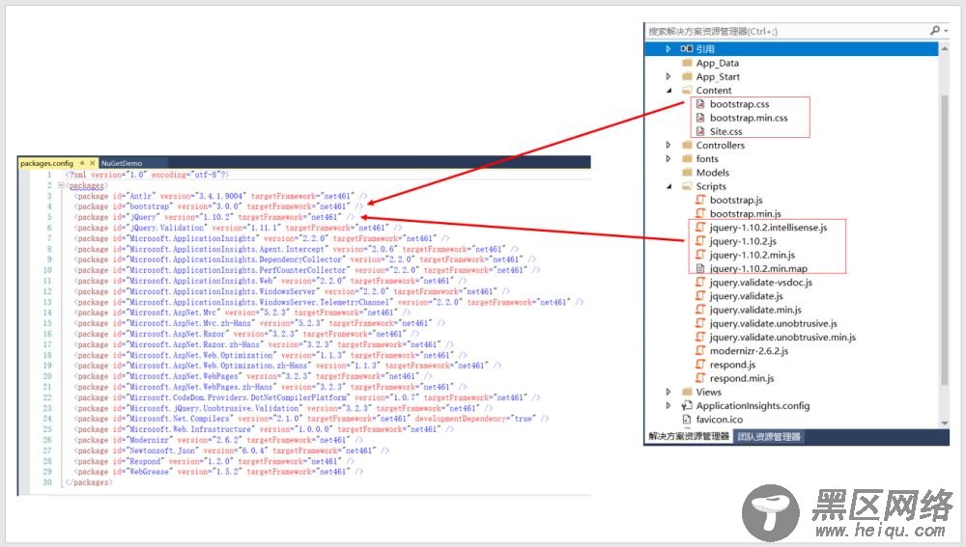Click the jQuery.Validation package line
Screen dimensions: 966x547
coord(239,228)
